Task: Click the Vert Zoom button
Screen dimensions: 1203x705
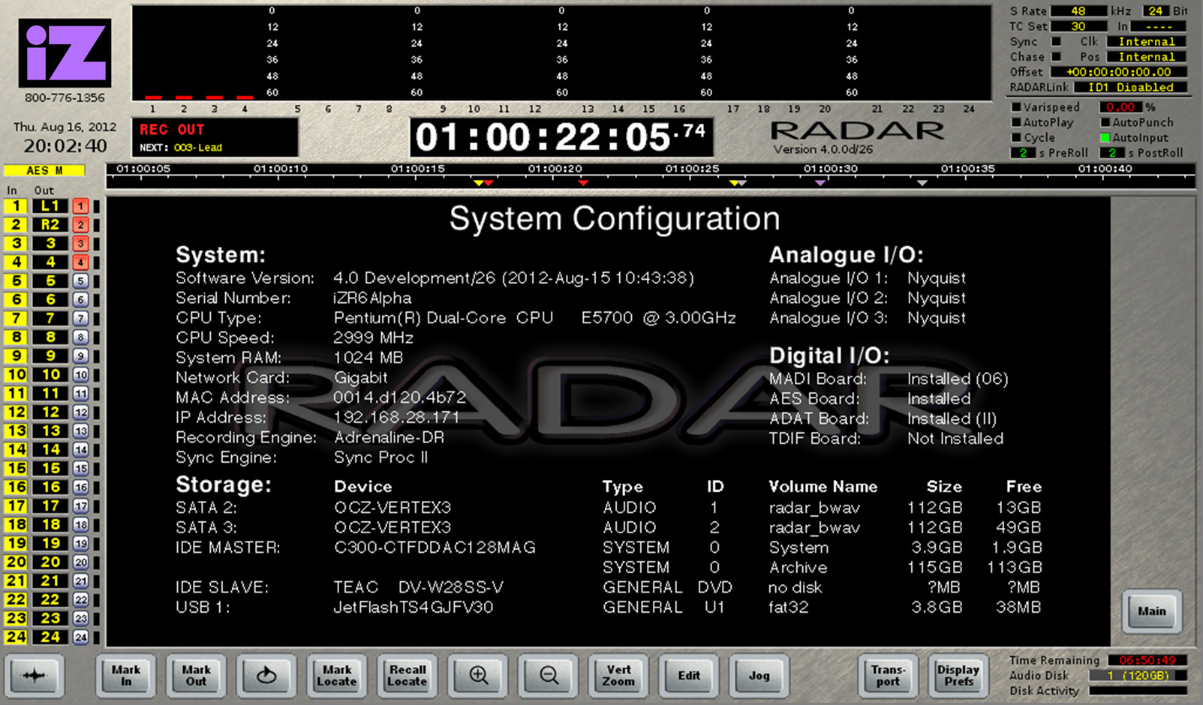Action: 618,676
